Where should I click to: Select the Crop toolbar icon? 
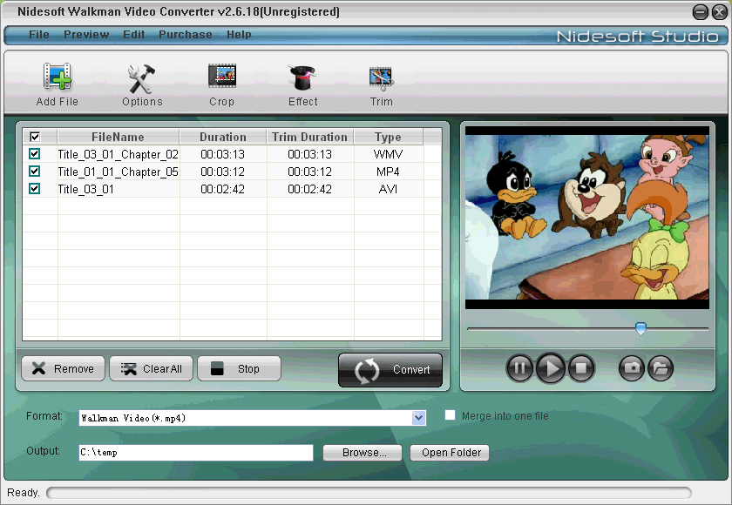pos(222,76)
